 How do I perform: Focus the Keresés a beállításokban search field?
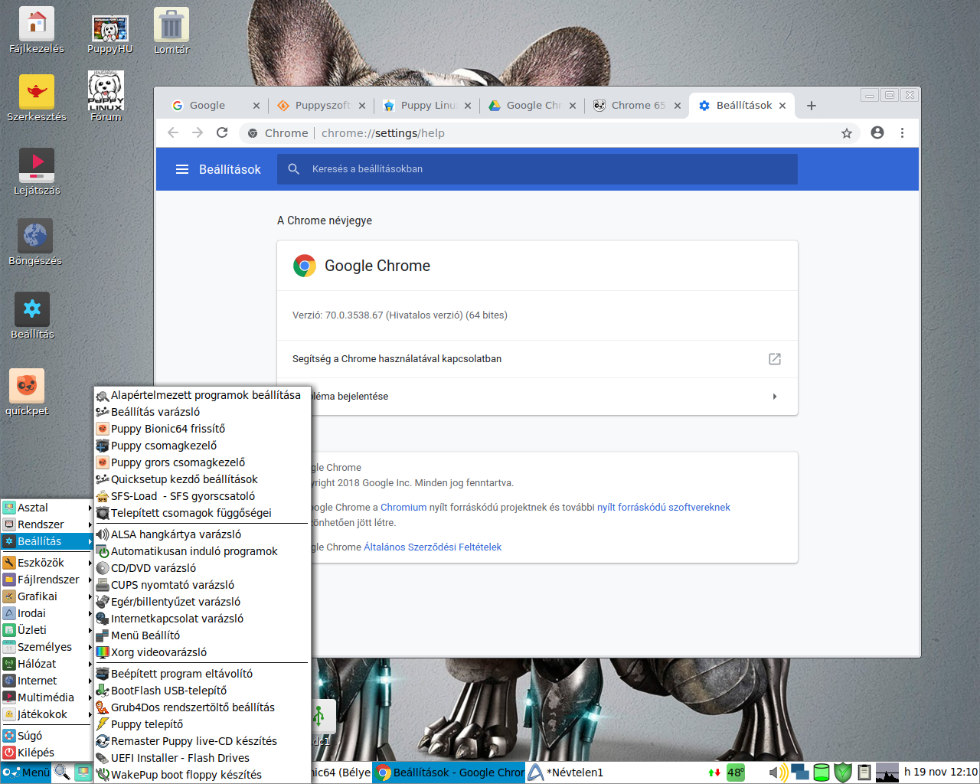(x=537, y=169)
